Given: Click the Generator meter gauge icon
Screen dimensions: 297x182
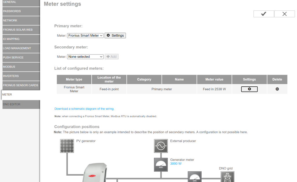Looking at the screenshot, I should click(161, 165).
